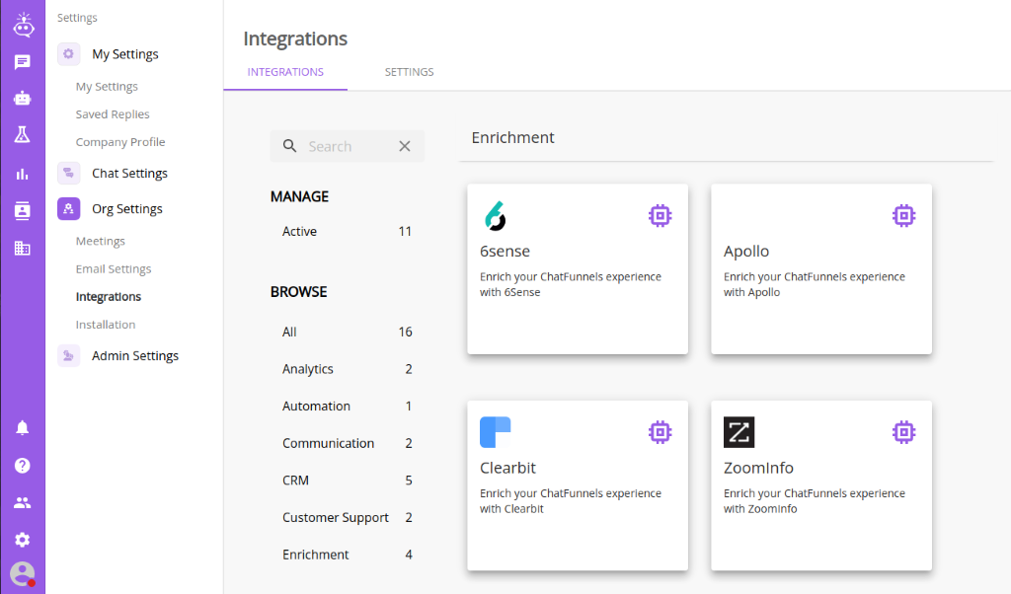Select Integrations in the sidebar

[109, 296]
